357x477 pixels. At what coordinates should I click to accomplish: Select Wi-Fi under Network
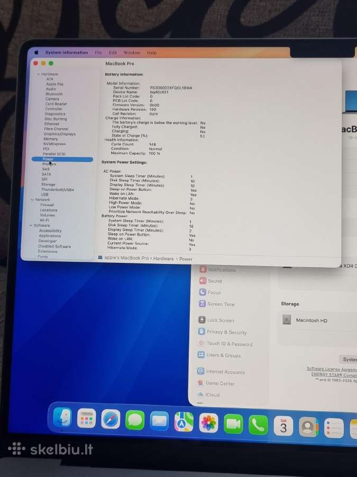(44, 220)
